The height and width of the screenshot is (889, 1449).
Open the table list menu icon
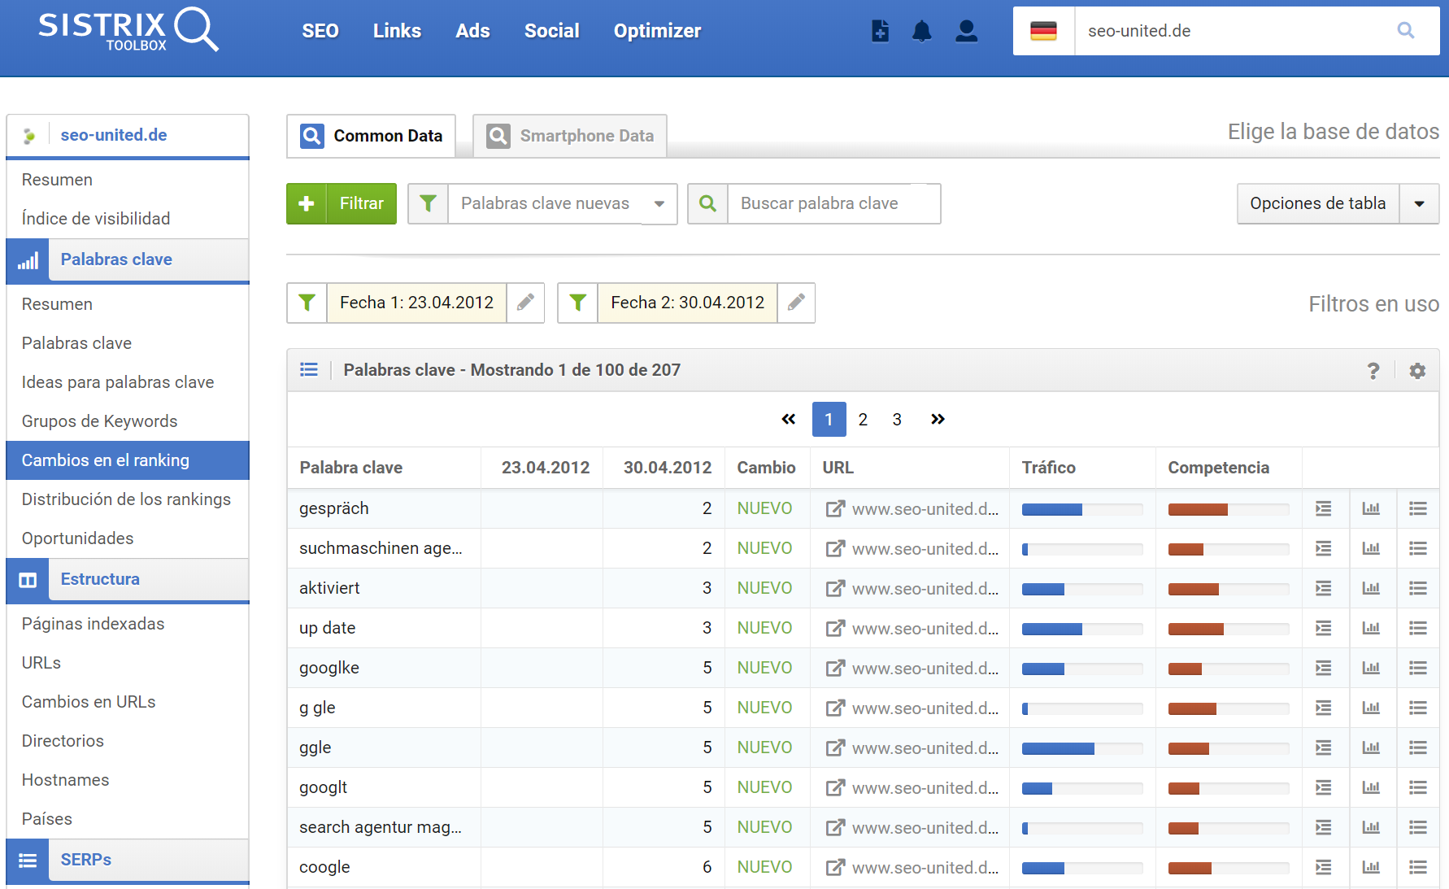pyautogui.click(x=309, y=370)
